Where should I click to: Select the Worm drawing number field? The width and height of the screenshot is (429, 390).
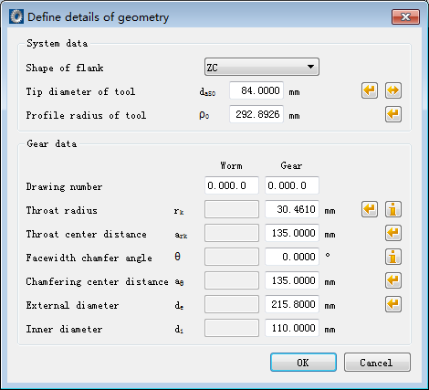[232, 185]
